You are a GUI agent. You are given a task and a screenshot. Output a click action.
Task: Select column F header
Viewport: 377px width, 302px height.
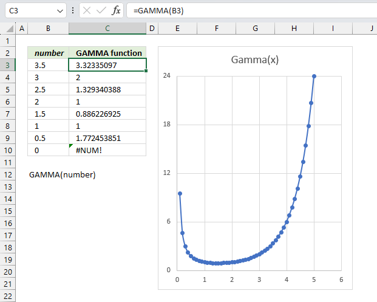pos(216,29)
